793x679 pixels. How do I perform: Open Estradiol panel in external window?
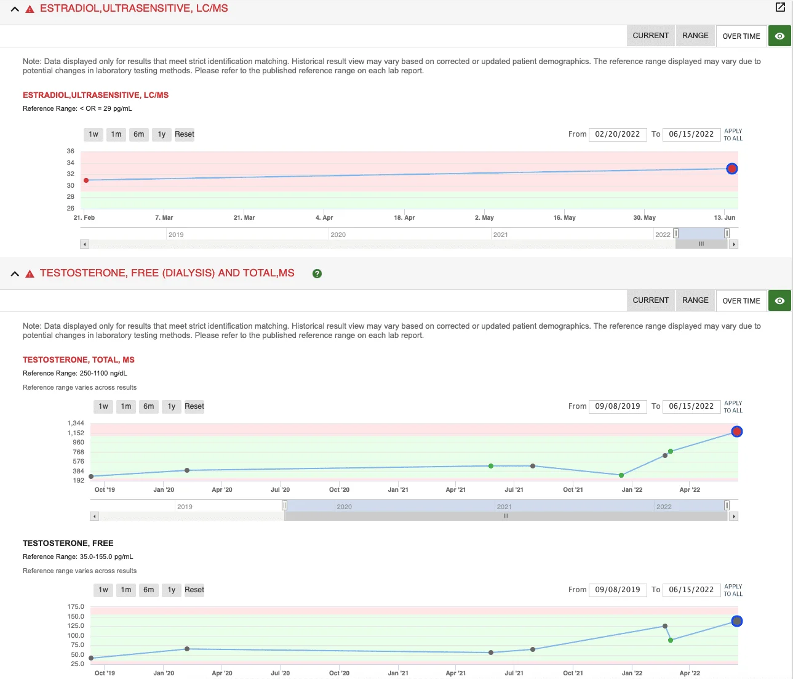pyautogui.click(x=780, y=7)
